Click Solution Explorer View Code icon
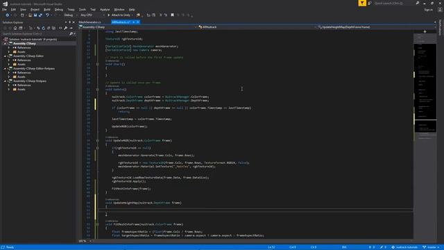Image resolution: width=444 pixels, height=250 pixels. (x=60, y=28)
